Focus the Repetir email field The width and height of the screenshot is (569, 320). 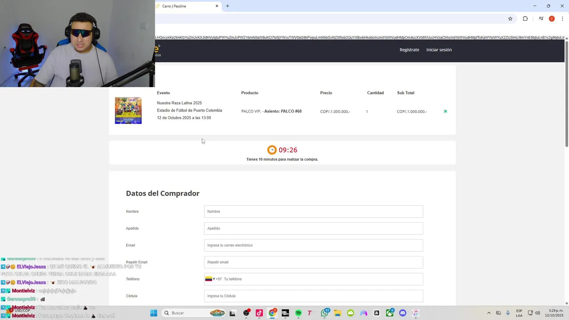[313, 262]
